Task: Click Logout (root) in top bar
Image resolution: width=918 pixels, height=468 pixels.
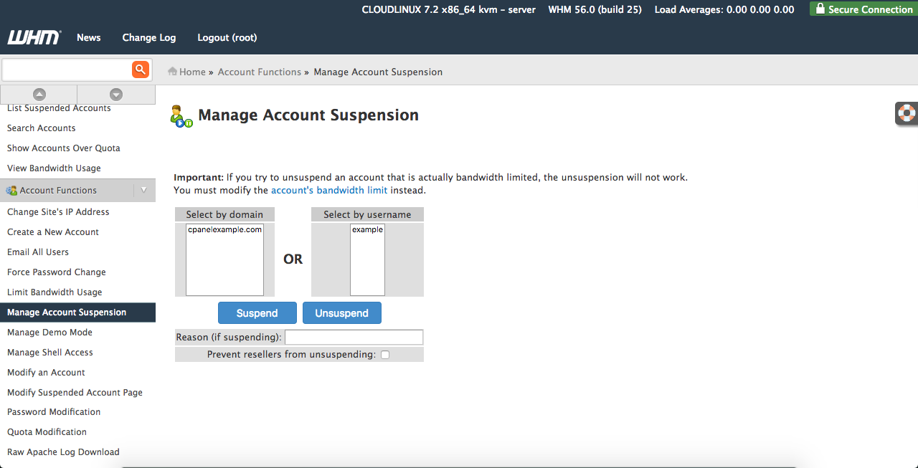Action: click(x=227, y=37)
